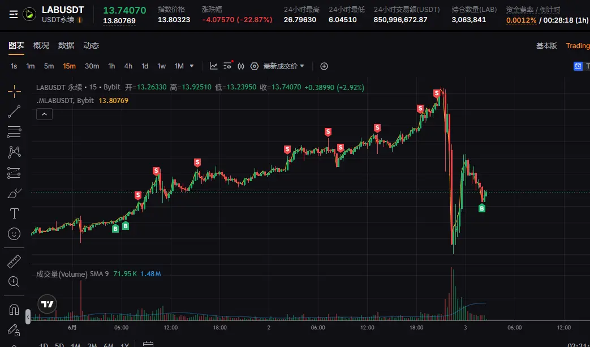Open the display settings icon with red dot

pos(227,66)
